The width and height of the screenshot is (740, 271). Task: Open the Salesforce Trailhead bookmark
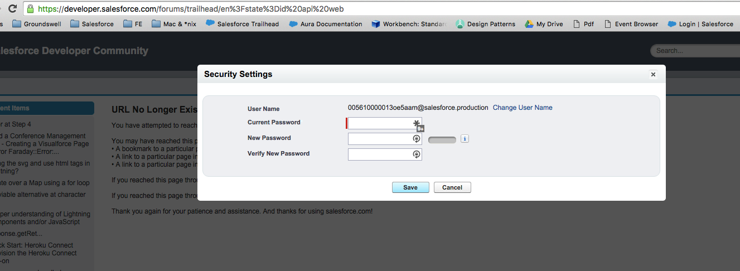pyautogui.click(x=242, y=24)
